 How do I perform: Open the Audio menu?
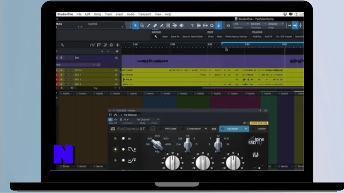(131, 14)
